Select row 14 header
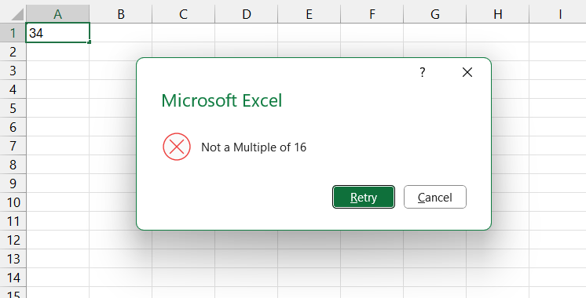The width and height of the screenshot is (586, 298). pos(13,278)
